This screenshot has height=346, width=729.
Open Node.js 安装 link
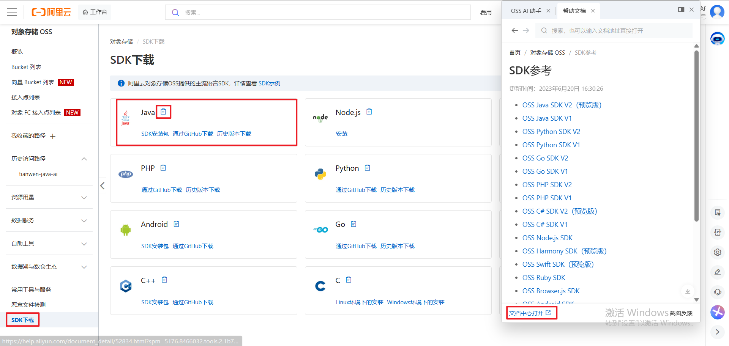(x=342, y=134)
